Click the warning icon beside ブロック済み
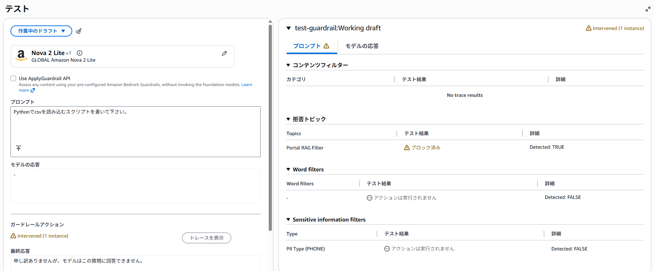654x271 pixels. click(407, 148)
